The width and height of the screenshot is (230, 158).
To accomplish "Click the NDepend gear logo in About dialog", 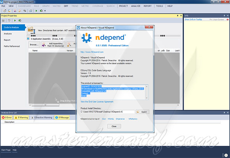I will click(86, 38).
